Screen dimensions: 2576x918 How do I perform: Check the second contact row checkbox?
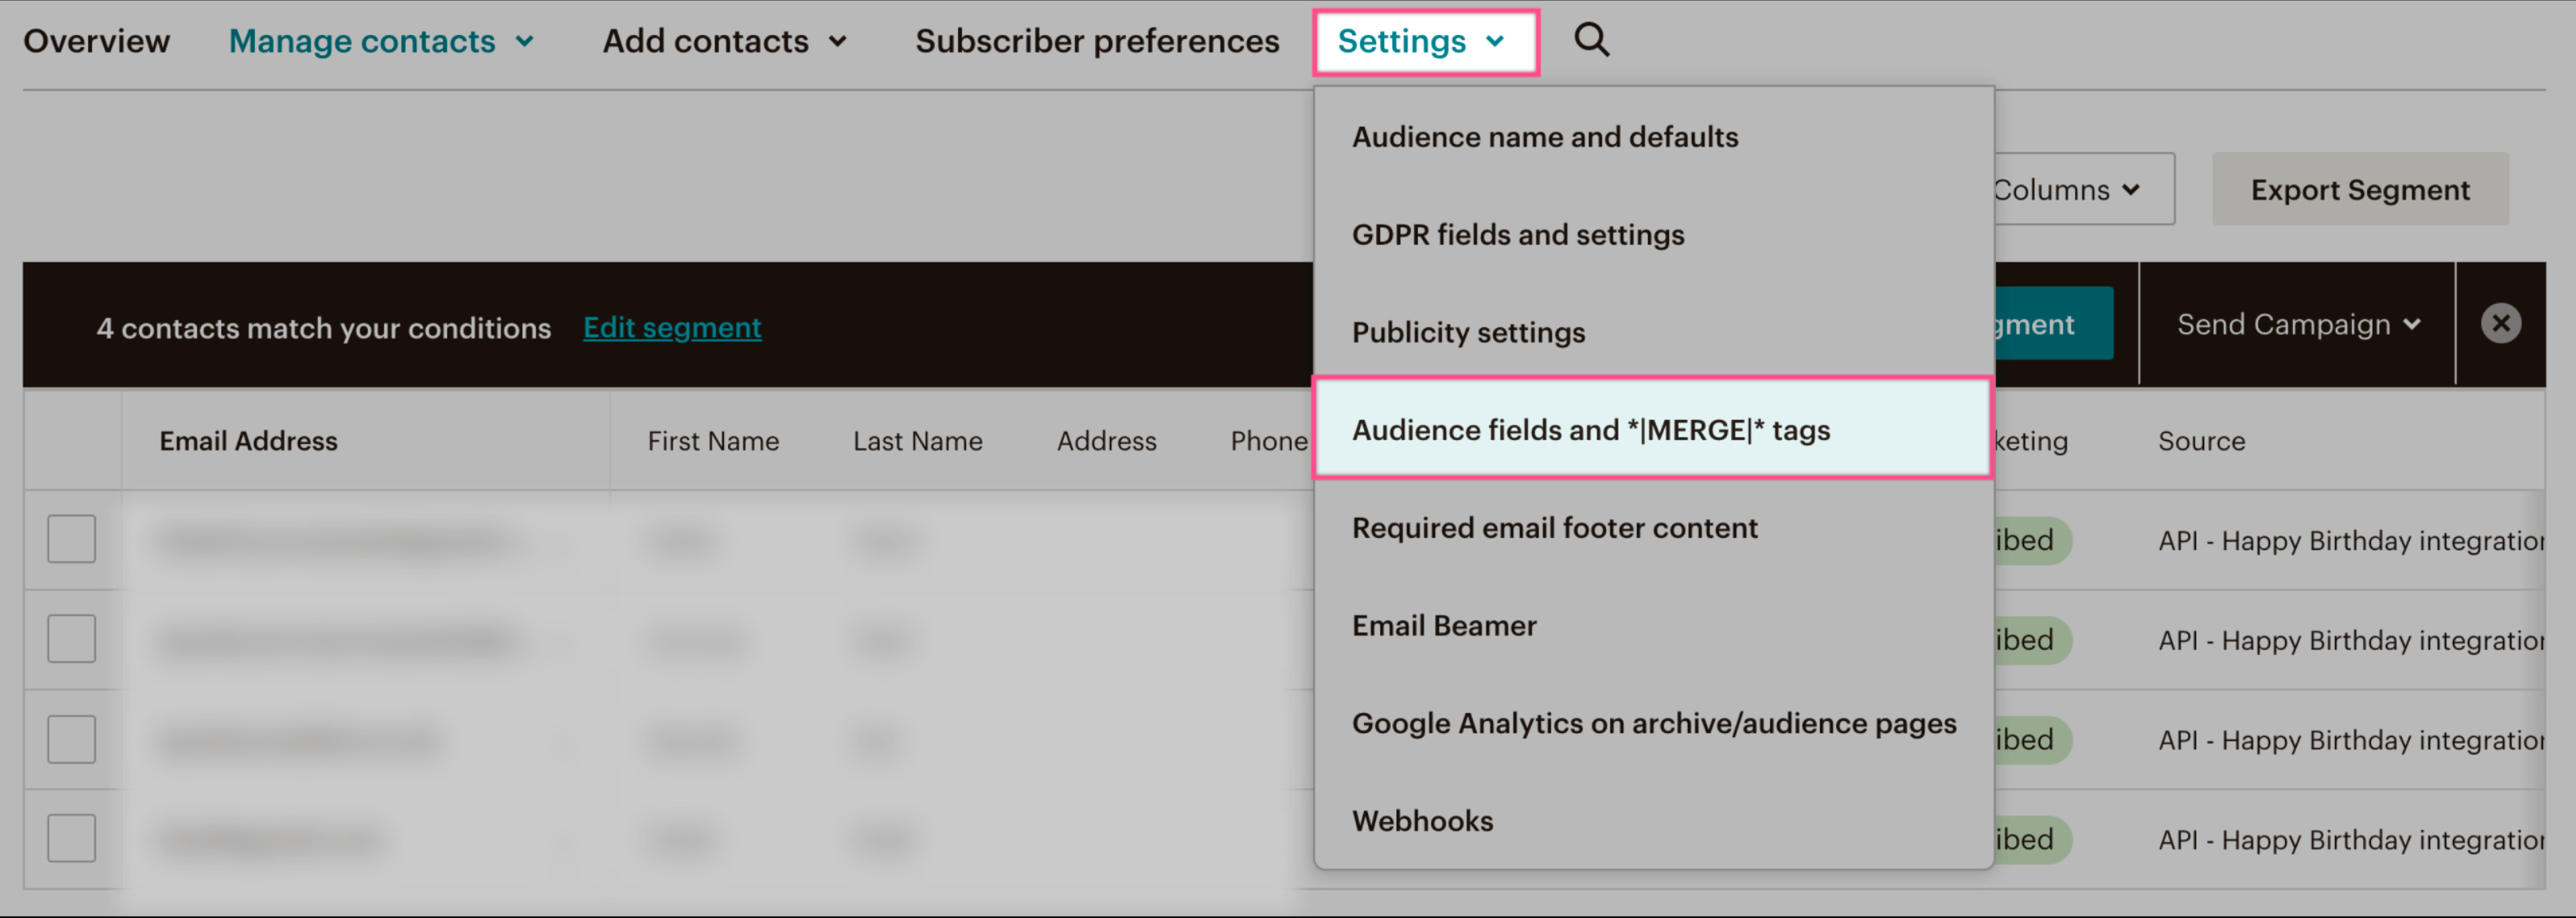click(x=72, y=639)
